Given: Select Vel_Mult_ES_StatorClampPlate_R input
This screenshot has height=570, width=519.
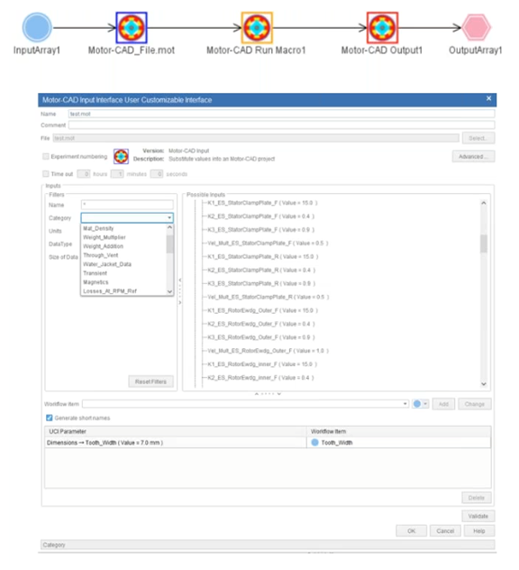Looking at the screenshot, I should (x=268, y=297).
